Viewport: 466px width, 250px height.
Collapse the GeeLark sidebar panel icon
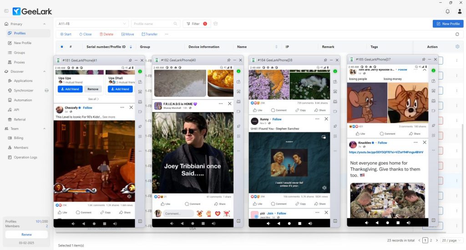coord(6,11)
